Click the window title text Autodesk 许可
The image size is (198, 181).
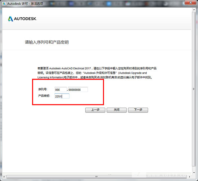point(17,4)
